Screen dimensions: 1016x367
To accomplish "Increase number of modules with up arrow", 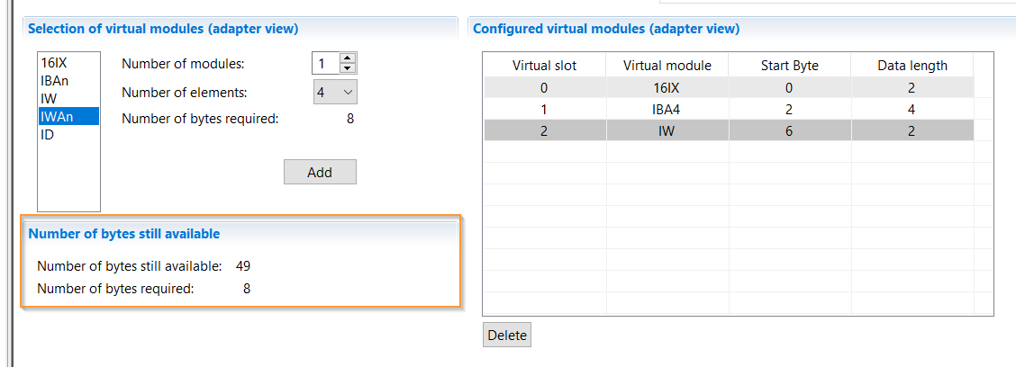I will click(x=348, y=58).
